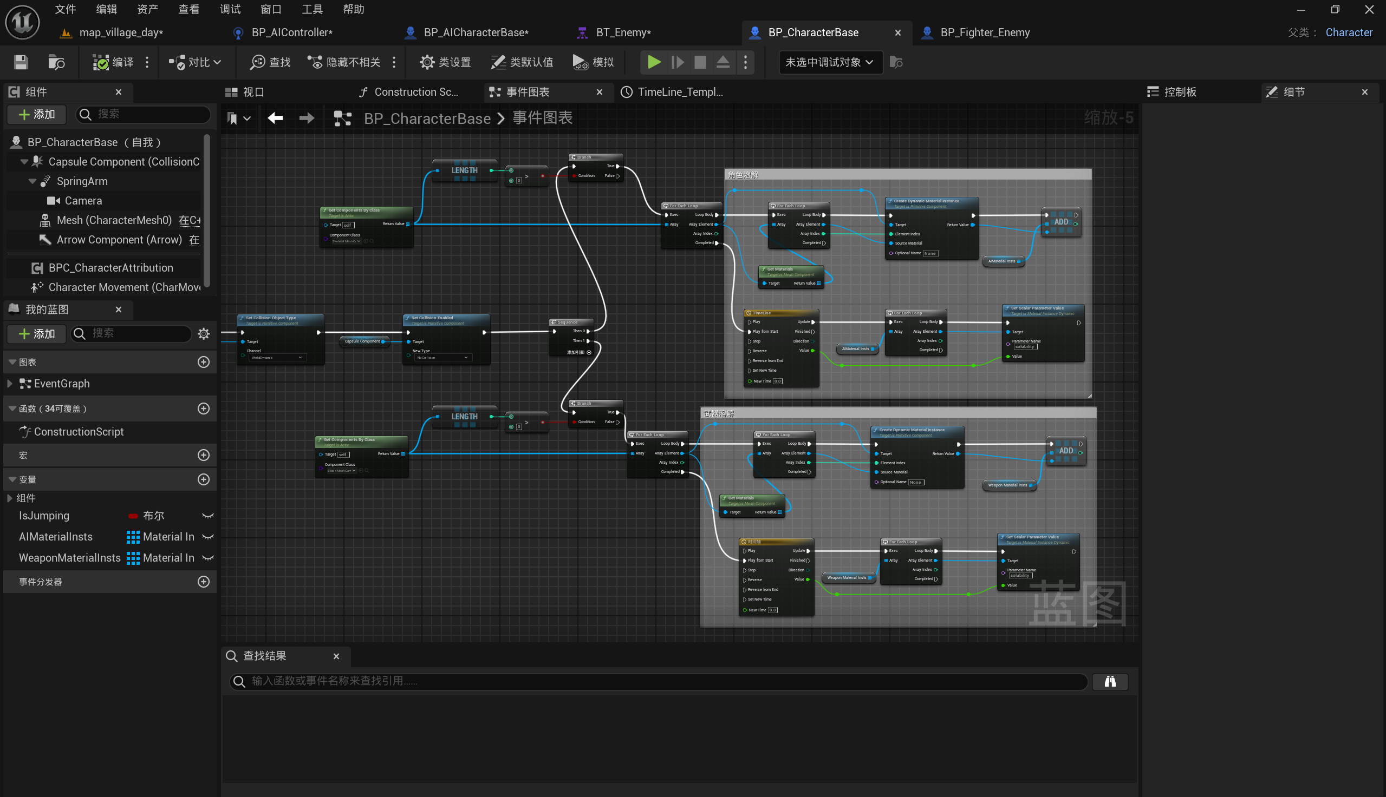Click the 添加 button in Components panel
Image resolution: width=1386 pixels, height=797 pixels.
click(37, 114)
